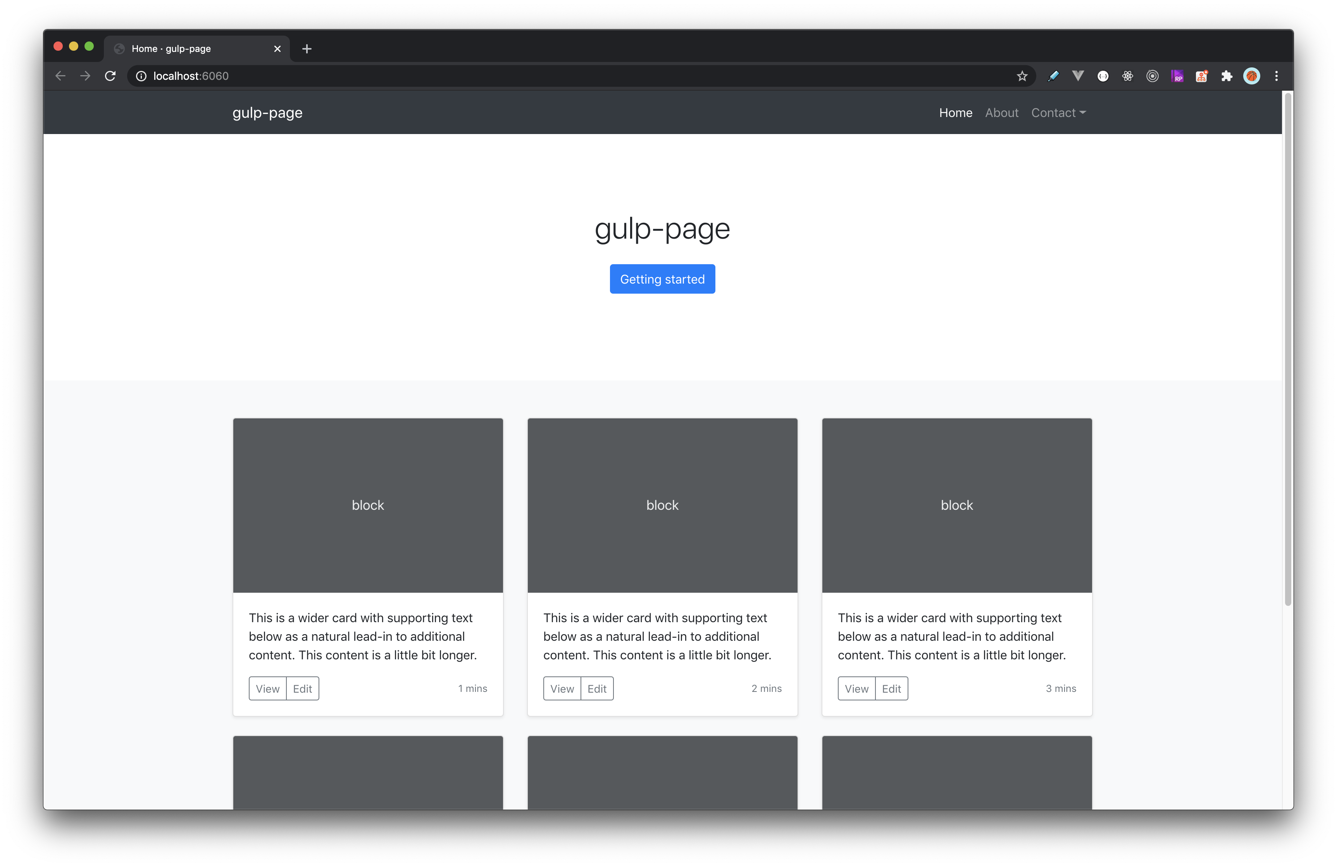Select the Home · gulp-page tab
Viewport: 1337px width, 867px height.
(196, 49)
